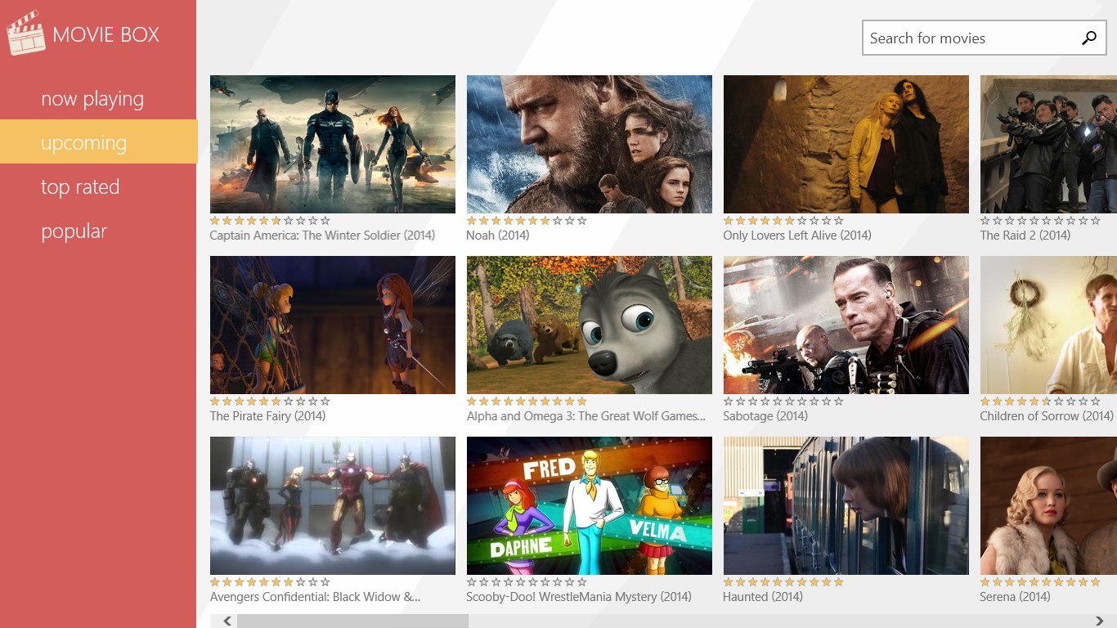Switch to the top rated list
This screenshot has height=628, width=1117.
(80, 187)
